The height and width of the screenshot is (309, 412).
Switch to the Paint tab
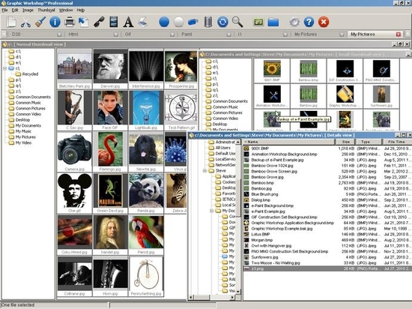187,34
